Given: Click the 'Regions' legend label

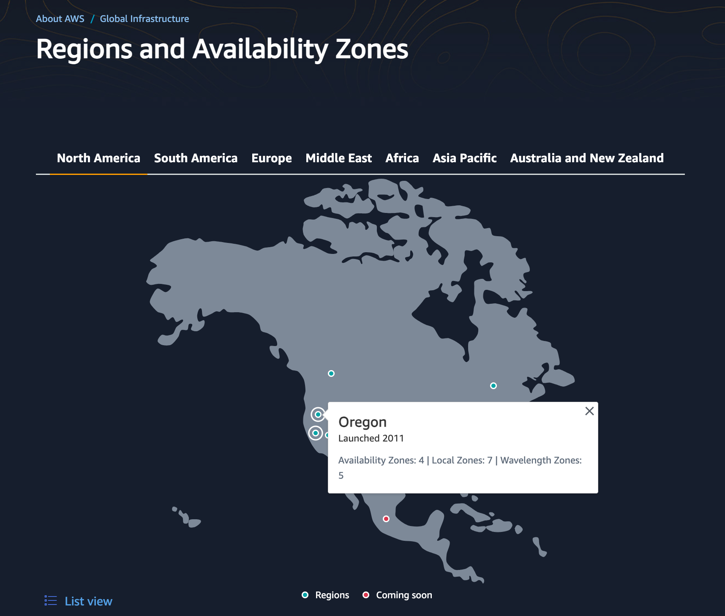Looking at the screenshot, I should coord(332,595).
